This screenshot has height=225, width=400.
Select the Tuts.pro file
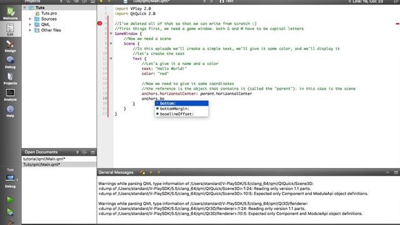pos(49,13)
